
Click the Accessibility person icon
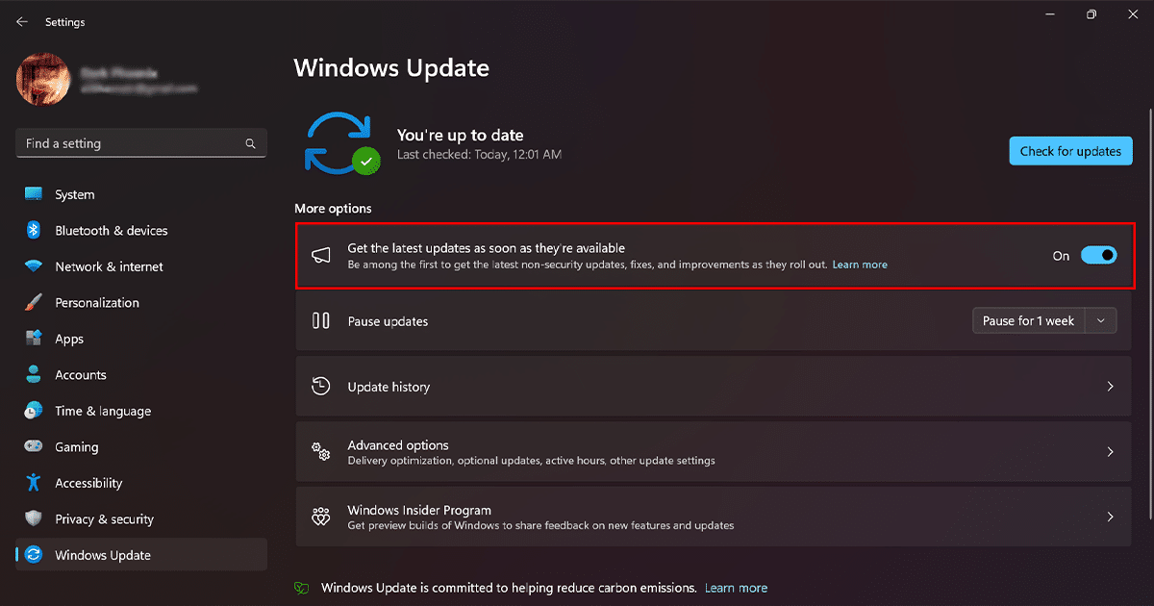point(34,483)
